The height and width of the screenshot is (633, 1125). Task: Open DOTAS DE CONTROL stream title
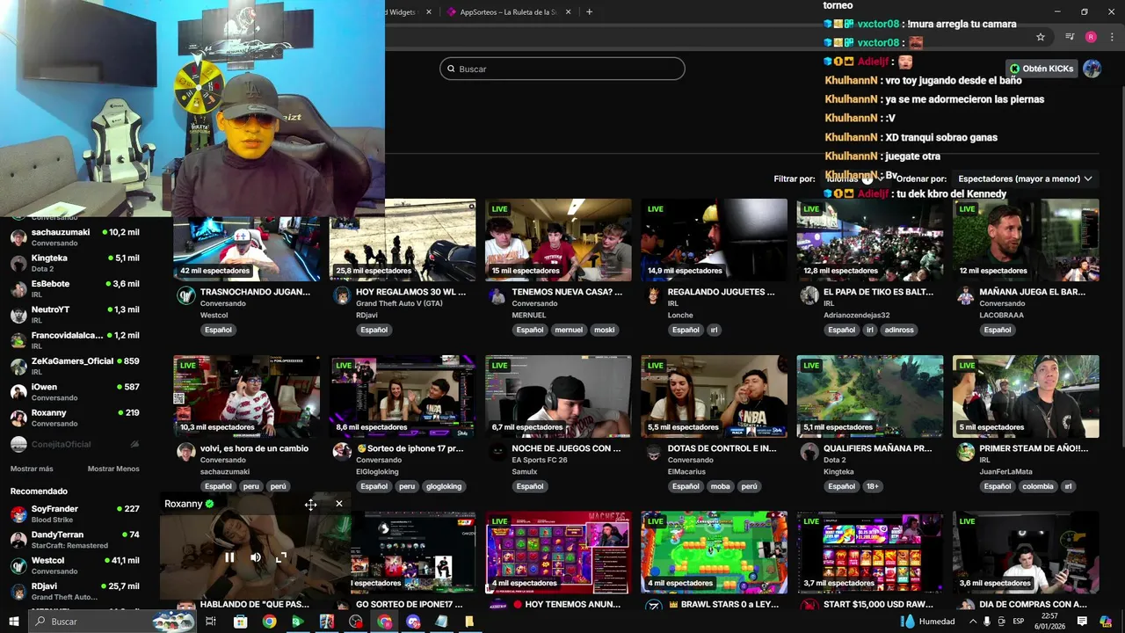pos(722,448)
